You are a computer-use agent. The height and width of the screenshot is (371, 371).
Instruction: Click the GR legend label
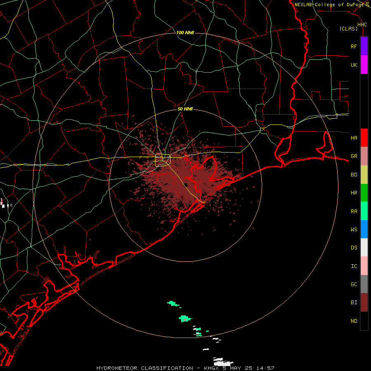click(x=354, y=156)
